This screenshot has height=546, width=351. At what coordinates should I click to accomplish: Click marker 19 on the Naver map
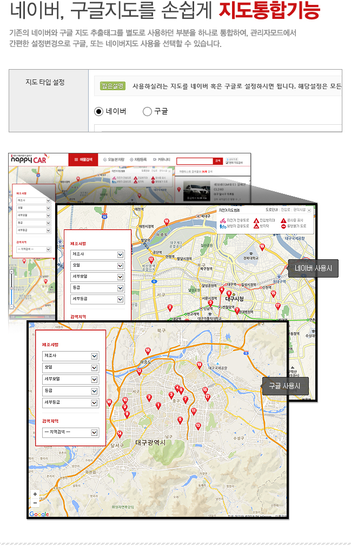point(262,247)
